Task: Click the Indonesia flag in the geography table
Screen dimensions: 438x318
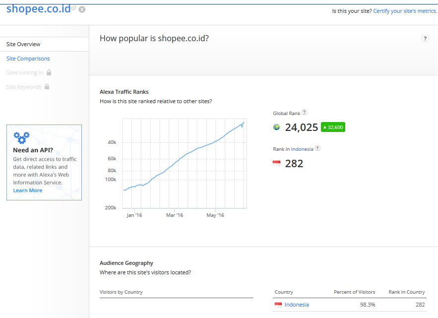Action: 279,305
